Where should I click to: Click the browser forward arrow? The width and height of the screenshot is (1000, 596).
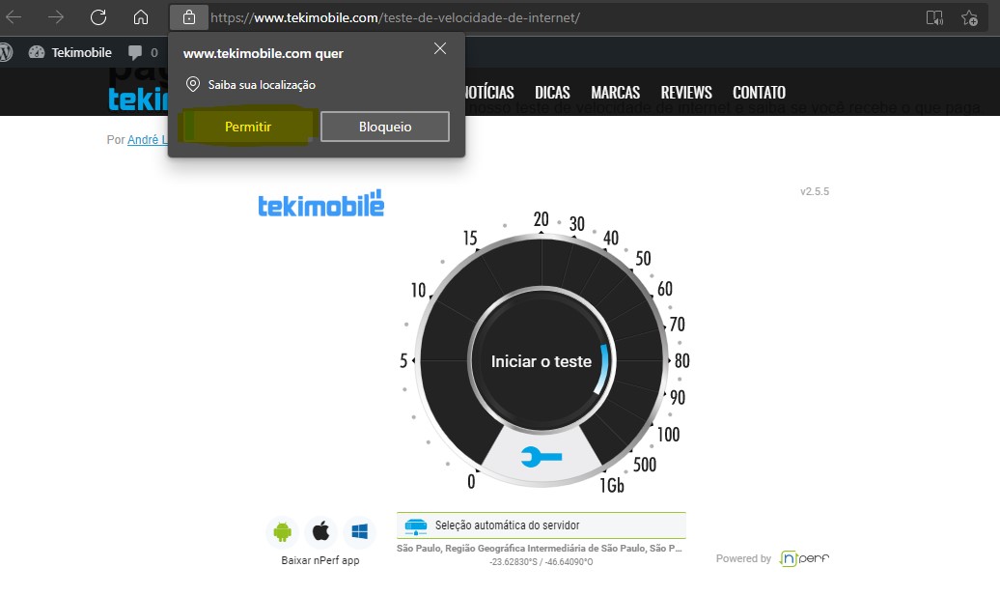55,17
